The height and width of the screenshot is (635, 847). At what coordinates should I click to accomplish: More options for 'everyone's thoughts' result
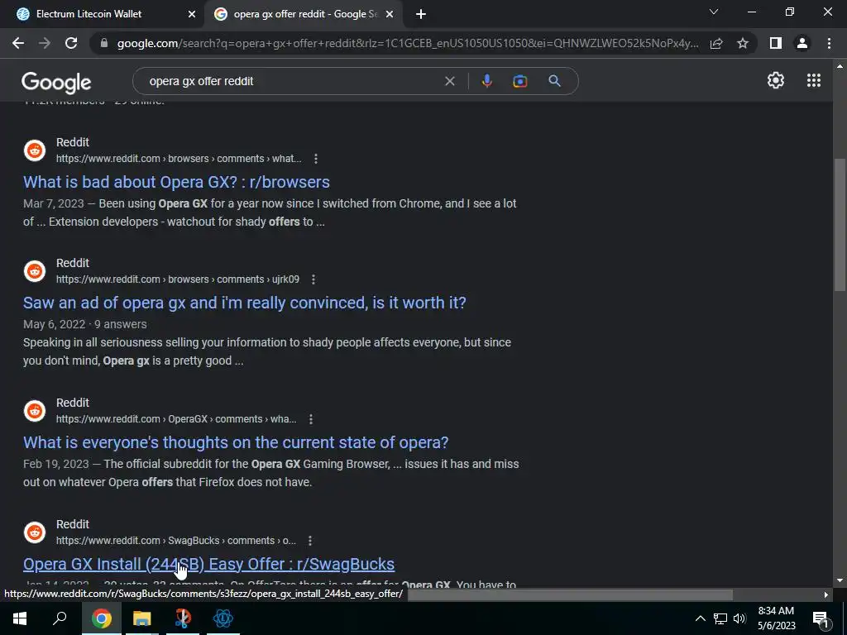[311, 419]
